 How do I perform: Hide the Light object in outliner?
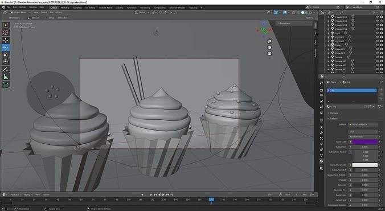tap(377, 33)
